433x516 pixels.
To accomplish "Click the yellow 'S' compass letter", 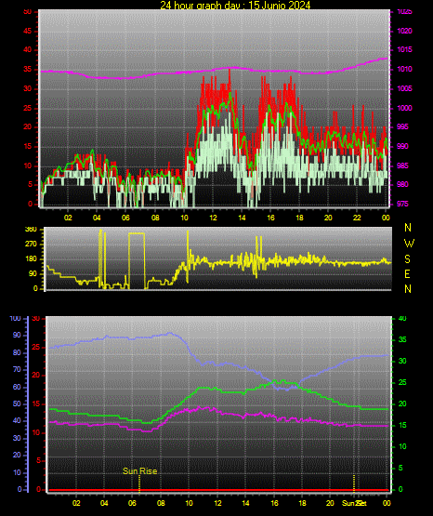I will tap(407, 259).
